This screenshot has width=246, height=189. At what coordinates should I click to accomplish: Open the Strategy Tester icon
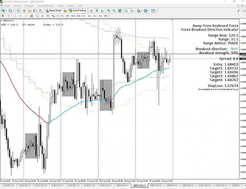pyautogui.click(x=41, y=11)
